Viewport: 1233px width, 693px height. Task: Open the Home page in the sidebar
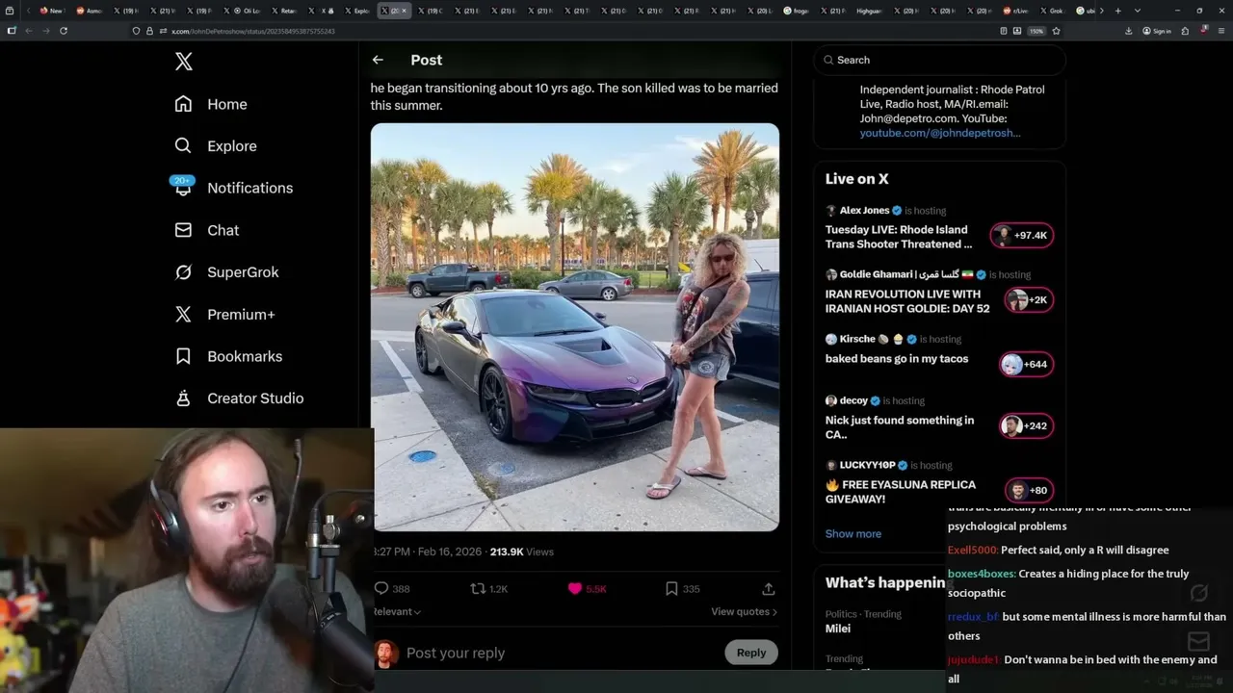click(x=211, y=104)
